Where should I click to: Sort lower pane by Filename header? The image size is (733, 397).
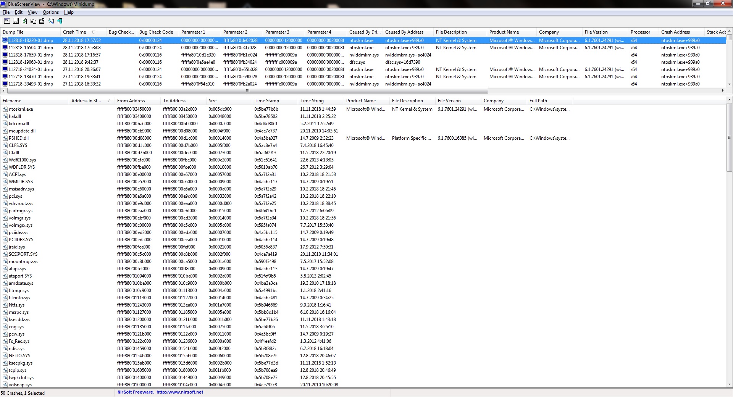click(x=34, y=101)
